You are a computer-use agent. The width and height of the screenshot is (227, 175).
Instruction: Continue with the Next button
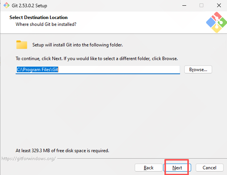(177, 168)
